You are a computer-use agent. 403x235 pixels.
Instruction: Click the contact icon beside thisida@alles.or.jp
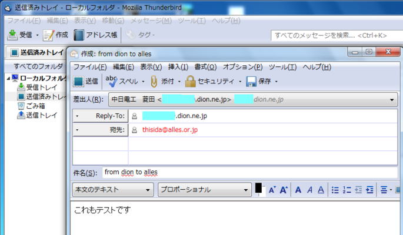point(134,130)
